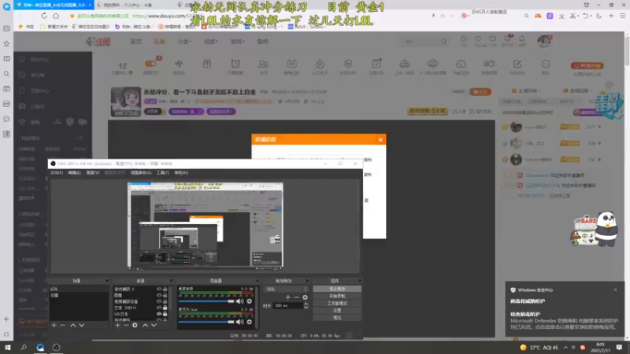
Task: Open browser sidebar search icon
Action: click(6, 74)
